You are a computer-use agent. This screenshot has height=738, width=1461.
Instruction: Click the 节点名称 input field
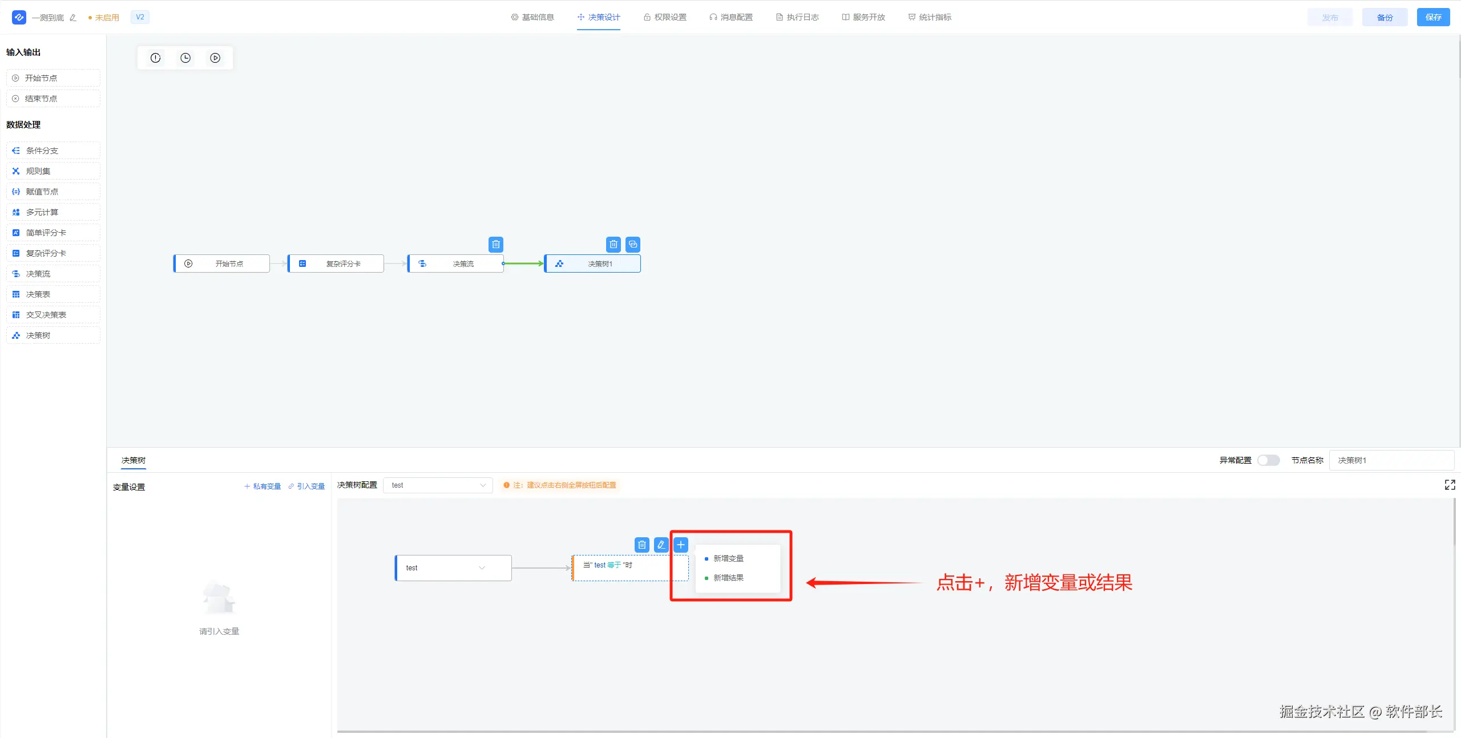tap(1391, 460)
